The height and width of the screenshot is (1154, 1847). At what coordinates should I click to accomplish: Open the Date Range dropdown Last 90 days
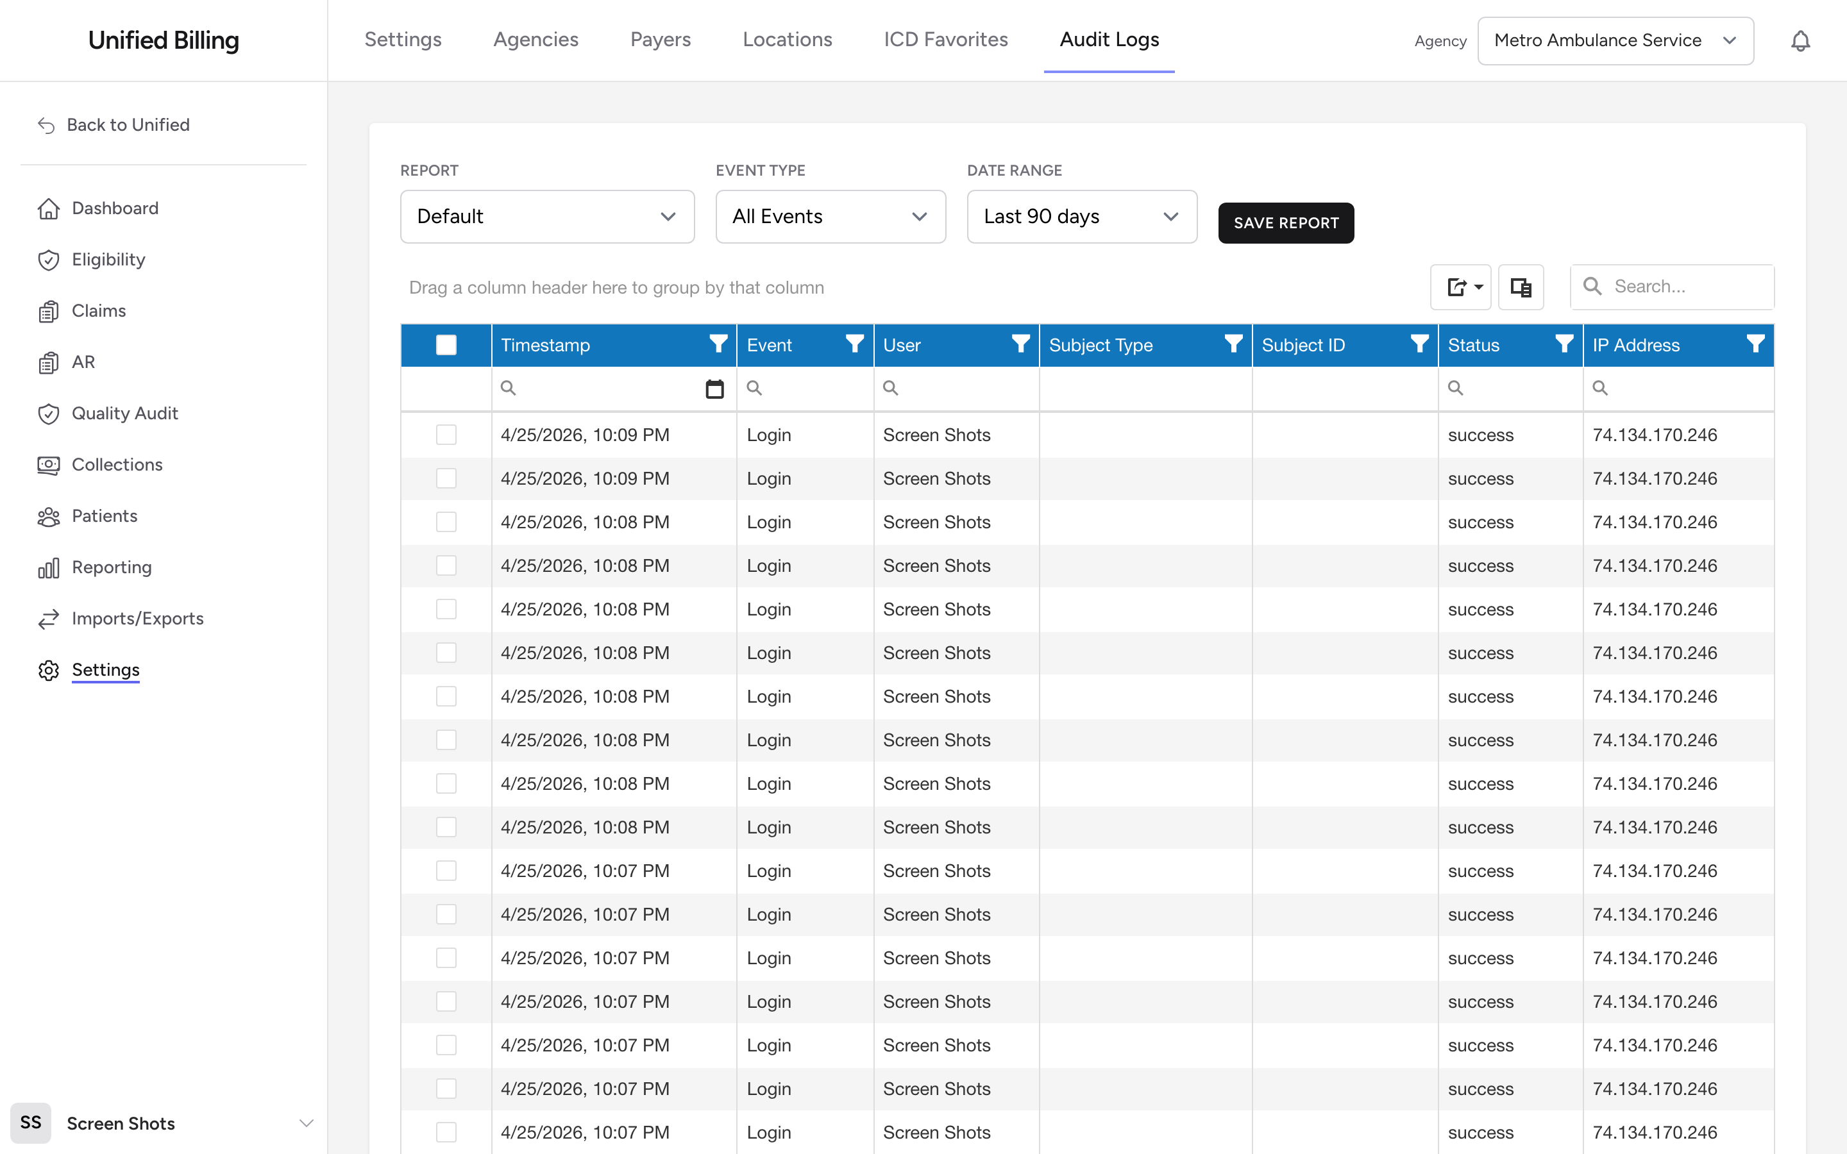pyautogui.click(x=1081, y=217)
